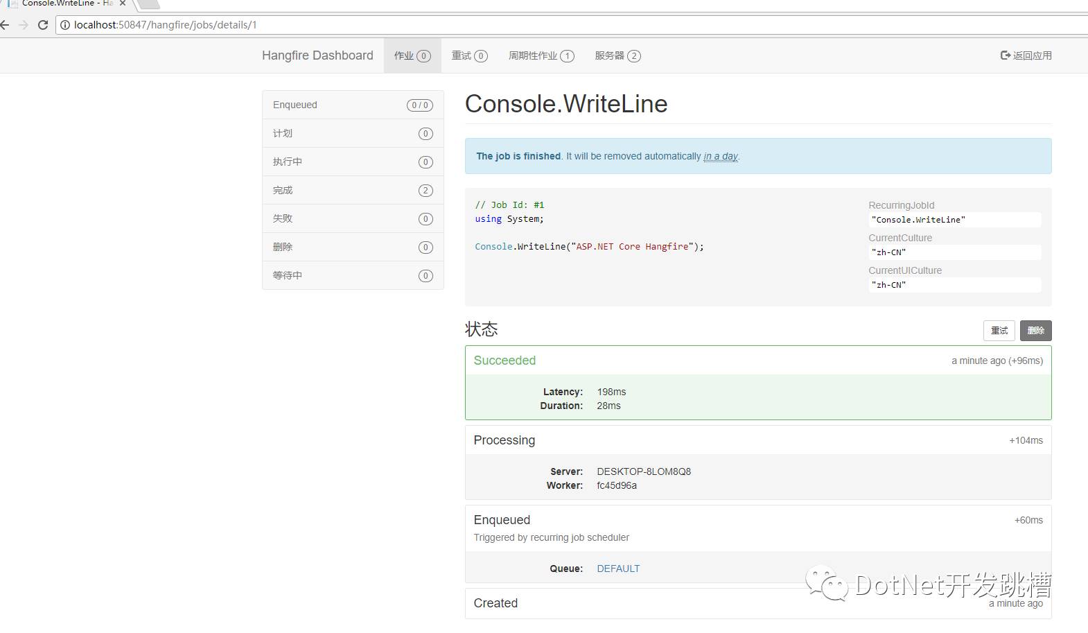This screenshot has height=633, width=1088.
Task: Open the 重试 retries tab
Action: (x=470, y=55)
